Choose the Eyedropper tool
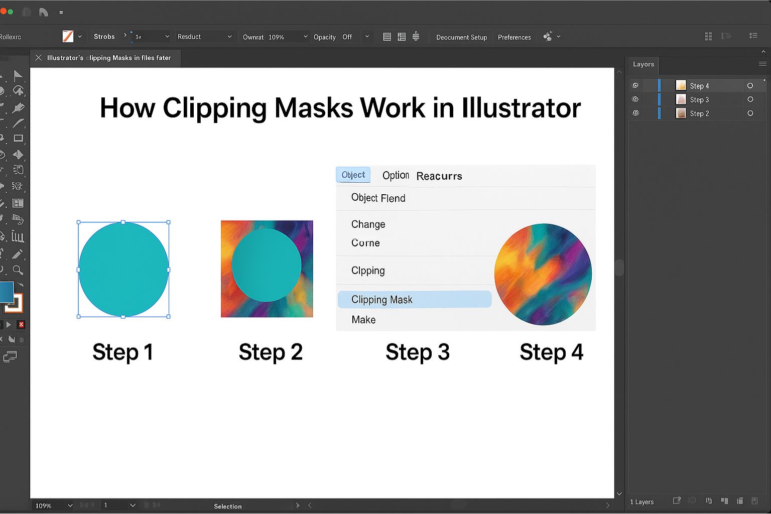 coord(18,254)
